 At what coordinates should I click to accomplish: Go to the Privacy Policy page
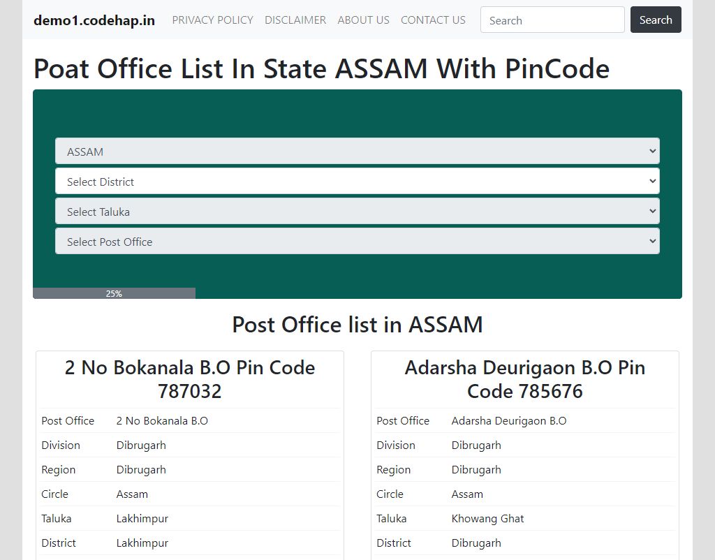(212, 20)
